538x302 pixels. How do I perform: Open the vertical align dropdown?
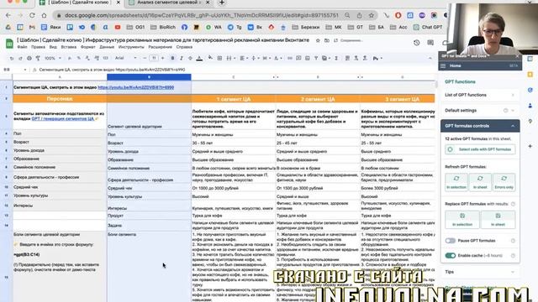(x=255, y=58)
